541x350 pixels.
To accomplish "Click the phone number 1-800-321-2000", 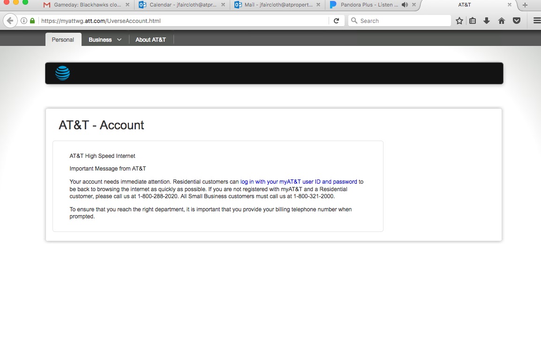I will (314, 196).
